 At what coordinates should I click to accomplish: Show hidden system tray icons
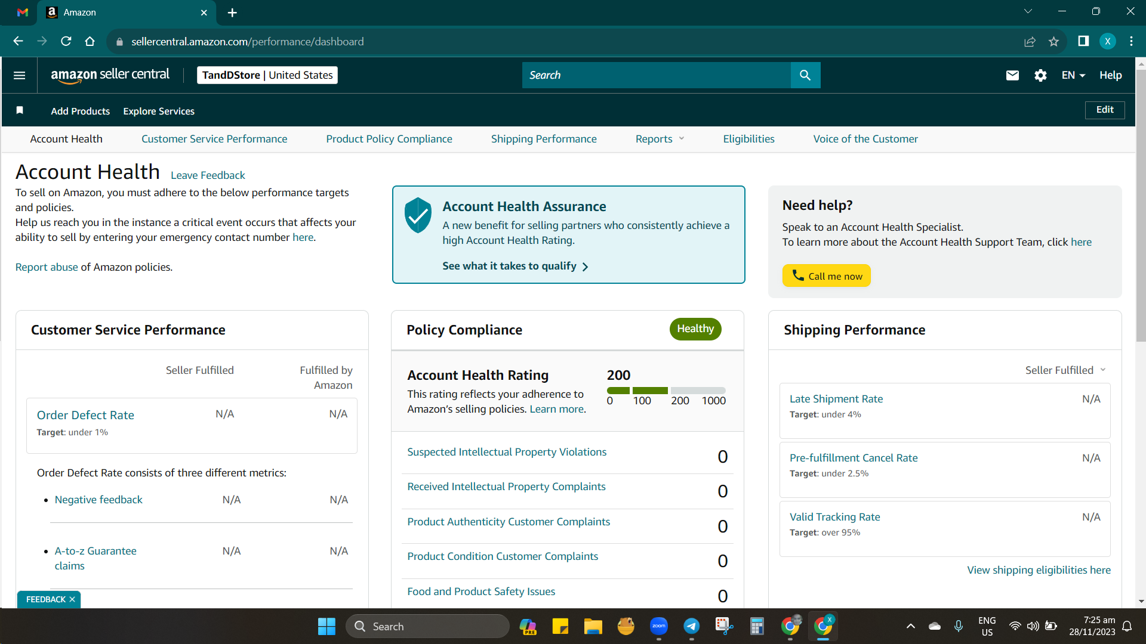[911, 626]
